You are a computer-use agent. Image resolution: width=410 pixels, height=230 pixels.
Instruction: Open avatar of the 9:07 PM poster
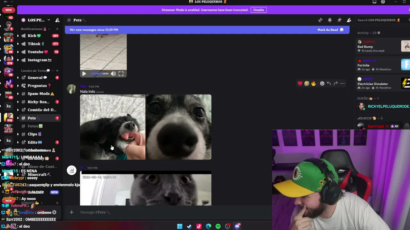(x=71, y=170)
